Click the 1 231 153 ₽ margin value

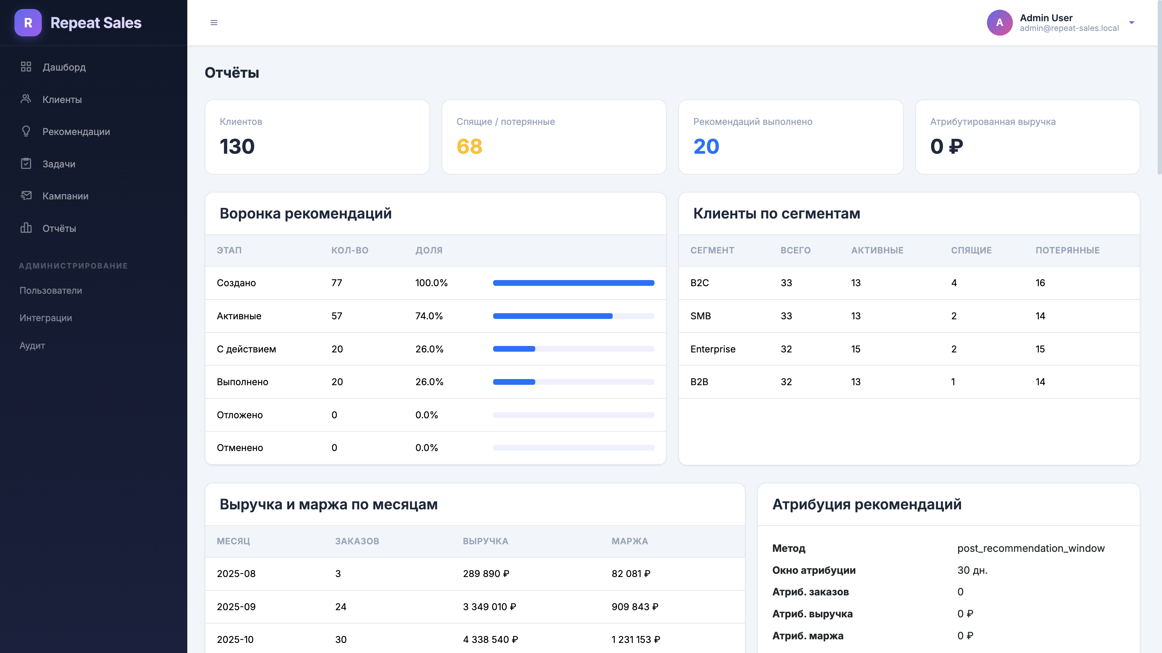point(636,639)
